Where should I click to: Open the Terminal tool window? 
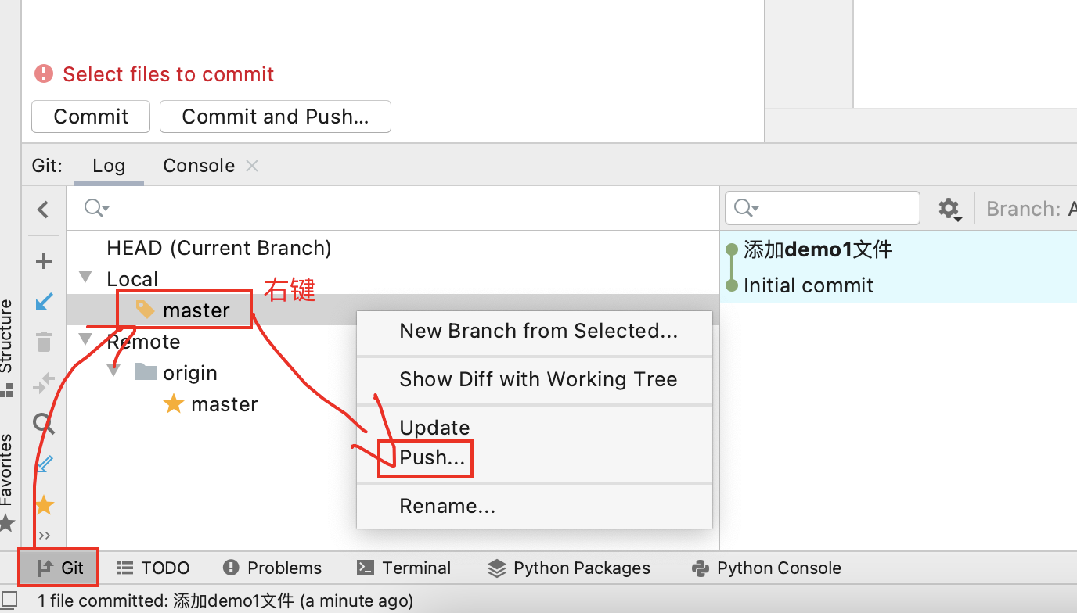(x=404, y=568)
